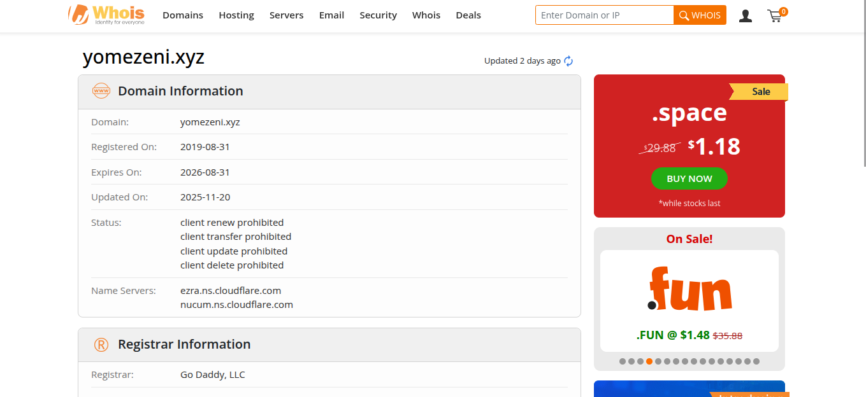866x397 pixels.
Task: Open the Email menu
Action: coord(331,15)
